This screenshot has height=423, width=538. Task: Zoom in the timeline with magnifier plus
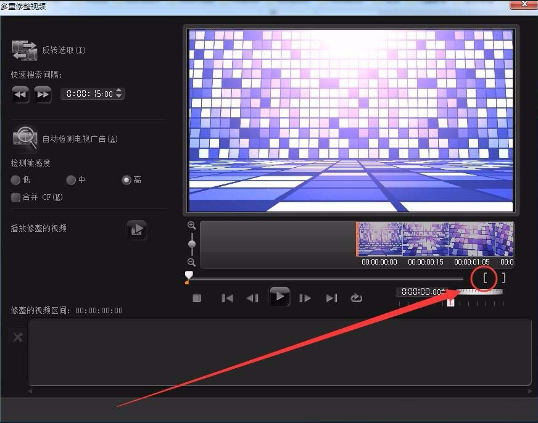[x=192, y=226]
